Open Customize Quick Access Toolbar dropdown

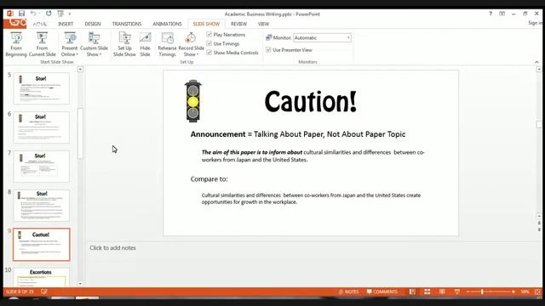[x=70, y=14]
